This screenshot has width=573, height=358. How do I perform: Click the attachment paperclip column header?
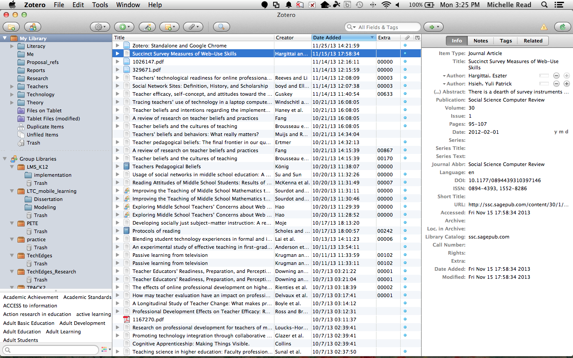[407, 38]
